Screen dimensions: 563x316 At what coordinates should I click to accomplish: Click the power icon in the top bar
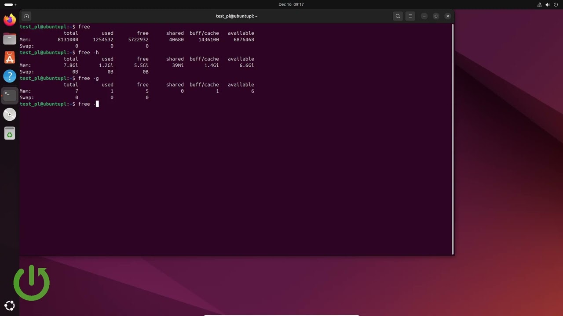[556, 4]
